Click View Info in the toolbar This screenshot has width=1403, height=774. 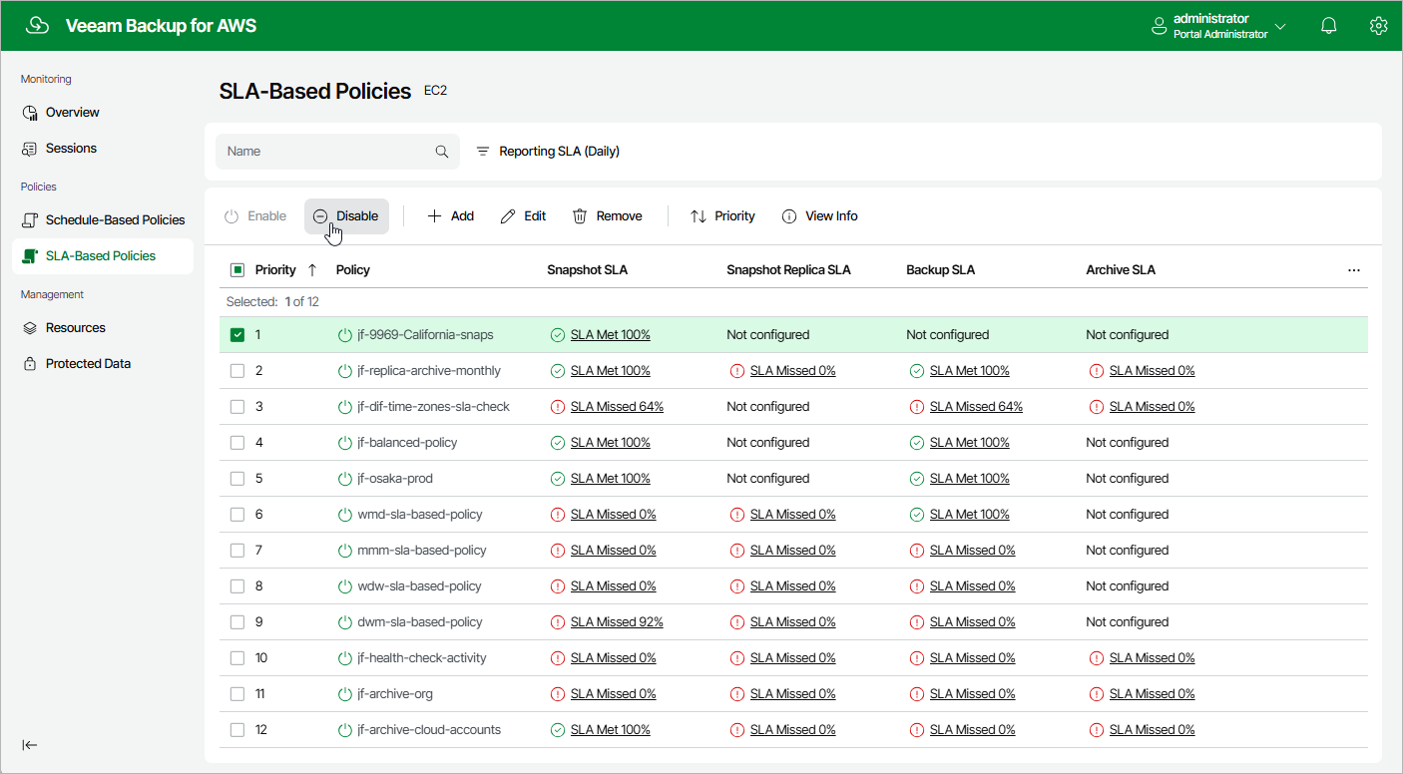click(820, 216)
